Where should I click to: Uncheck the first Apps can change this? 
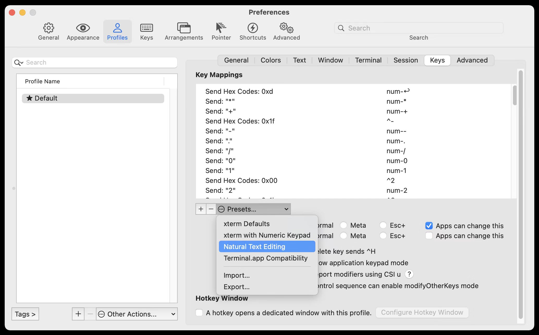point(429,225)
